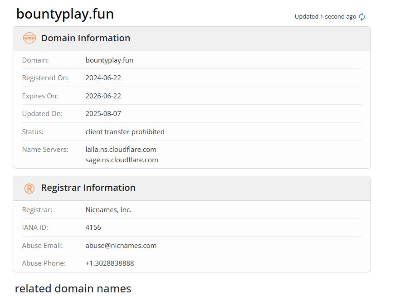Viewport: 400px width, 296px height.
Task: Click the 'Name Servers:' field label
Action: tap(45, 150)
